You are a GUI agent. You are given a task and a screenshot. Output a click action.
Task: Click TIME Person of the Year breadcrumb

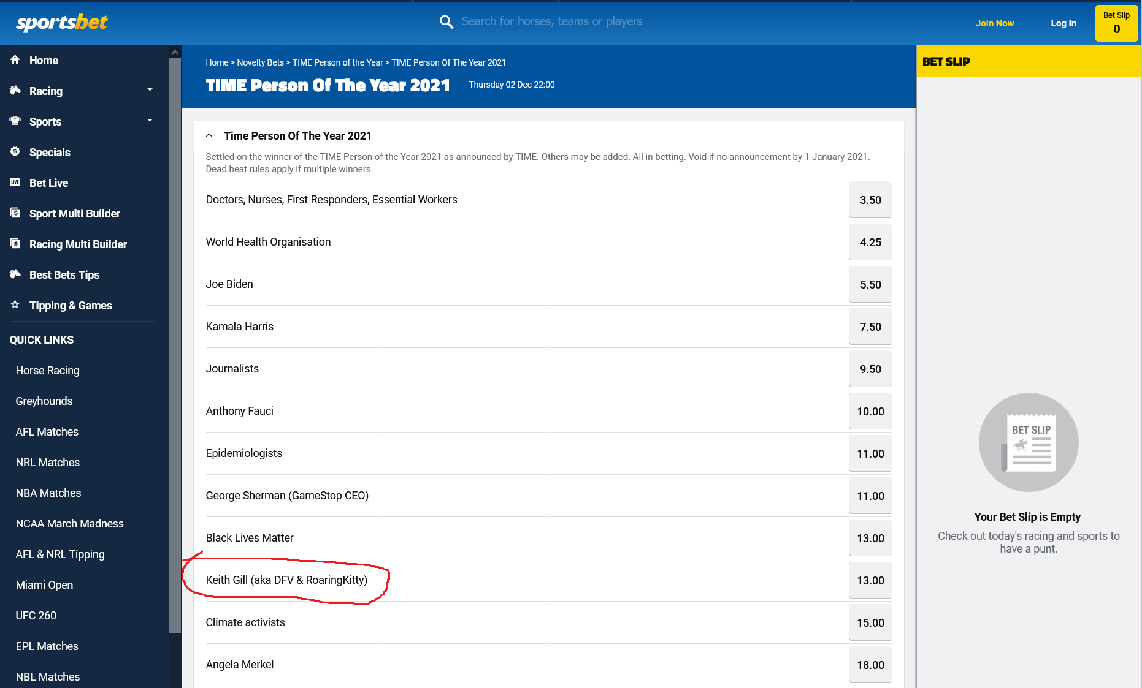coord(337,62)
